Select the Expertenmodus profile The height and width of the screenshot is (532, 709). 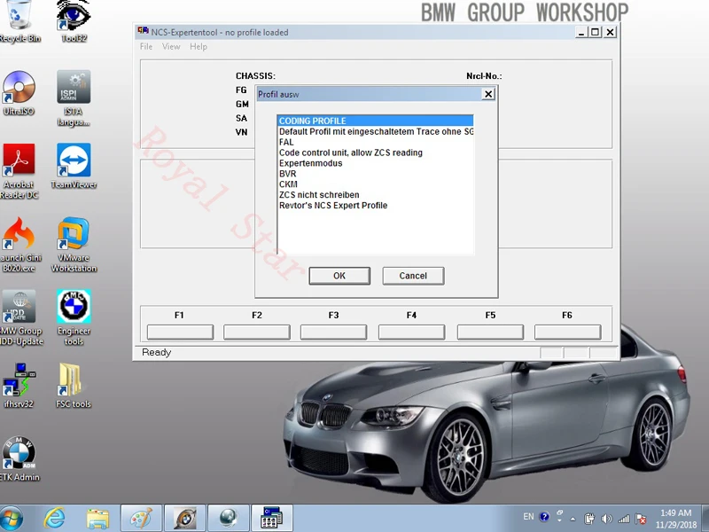[x=310, y=163]
